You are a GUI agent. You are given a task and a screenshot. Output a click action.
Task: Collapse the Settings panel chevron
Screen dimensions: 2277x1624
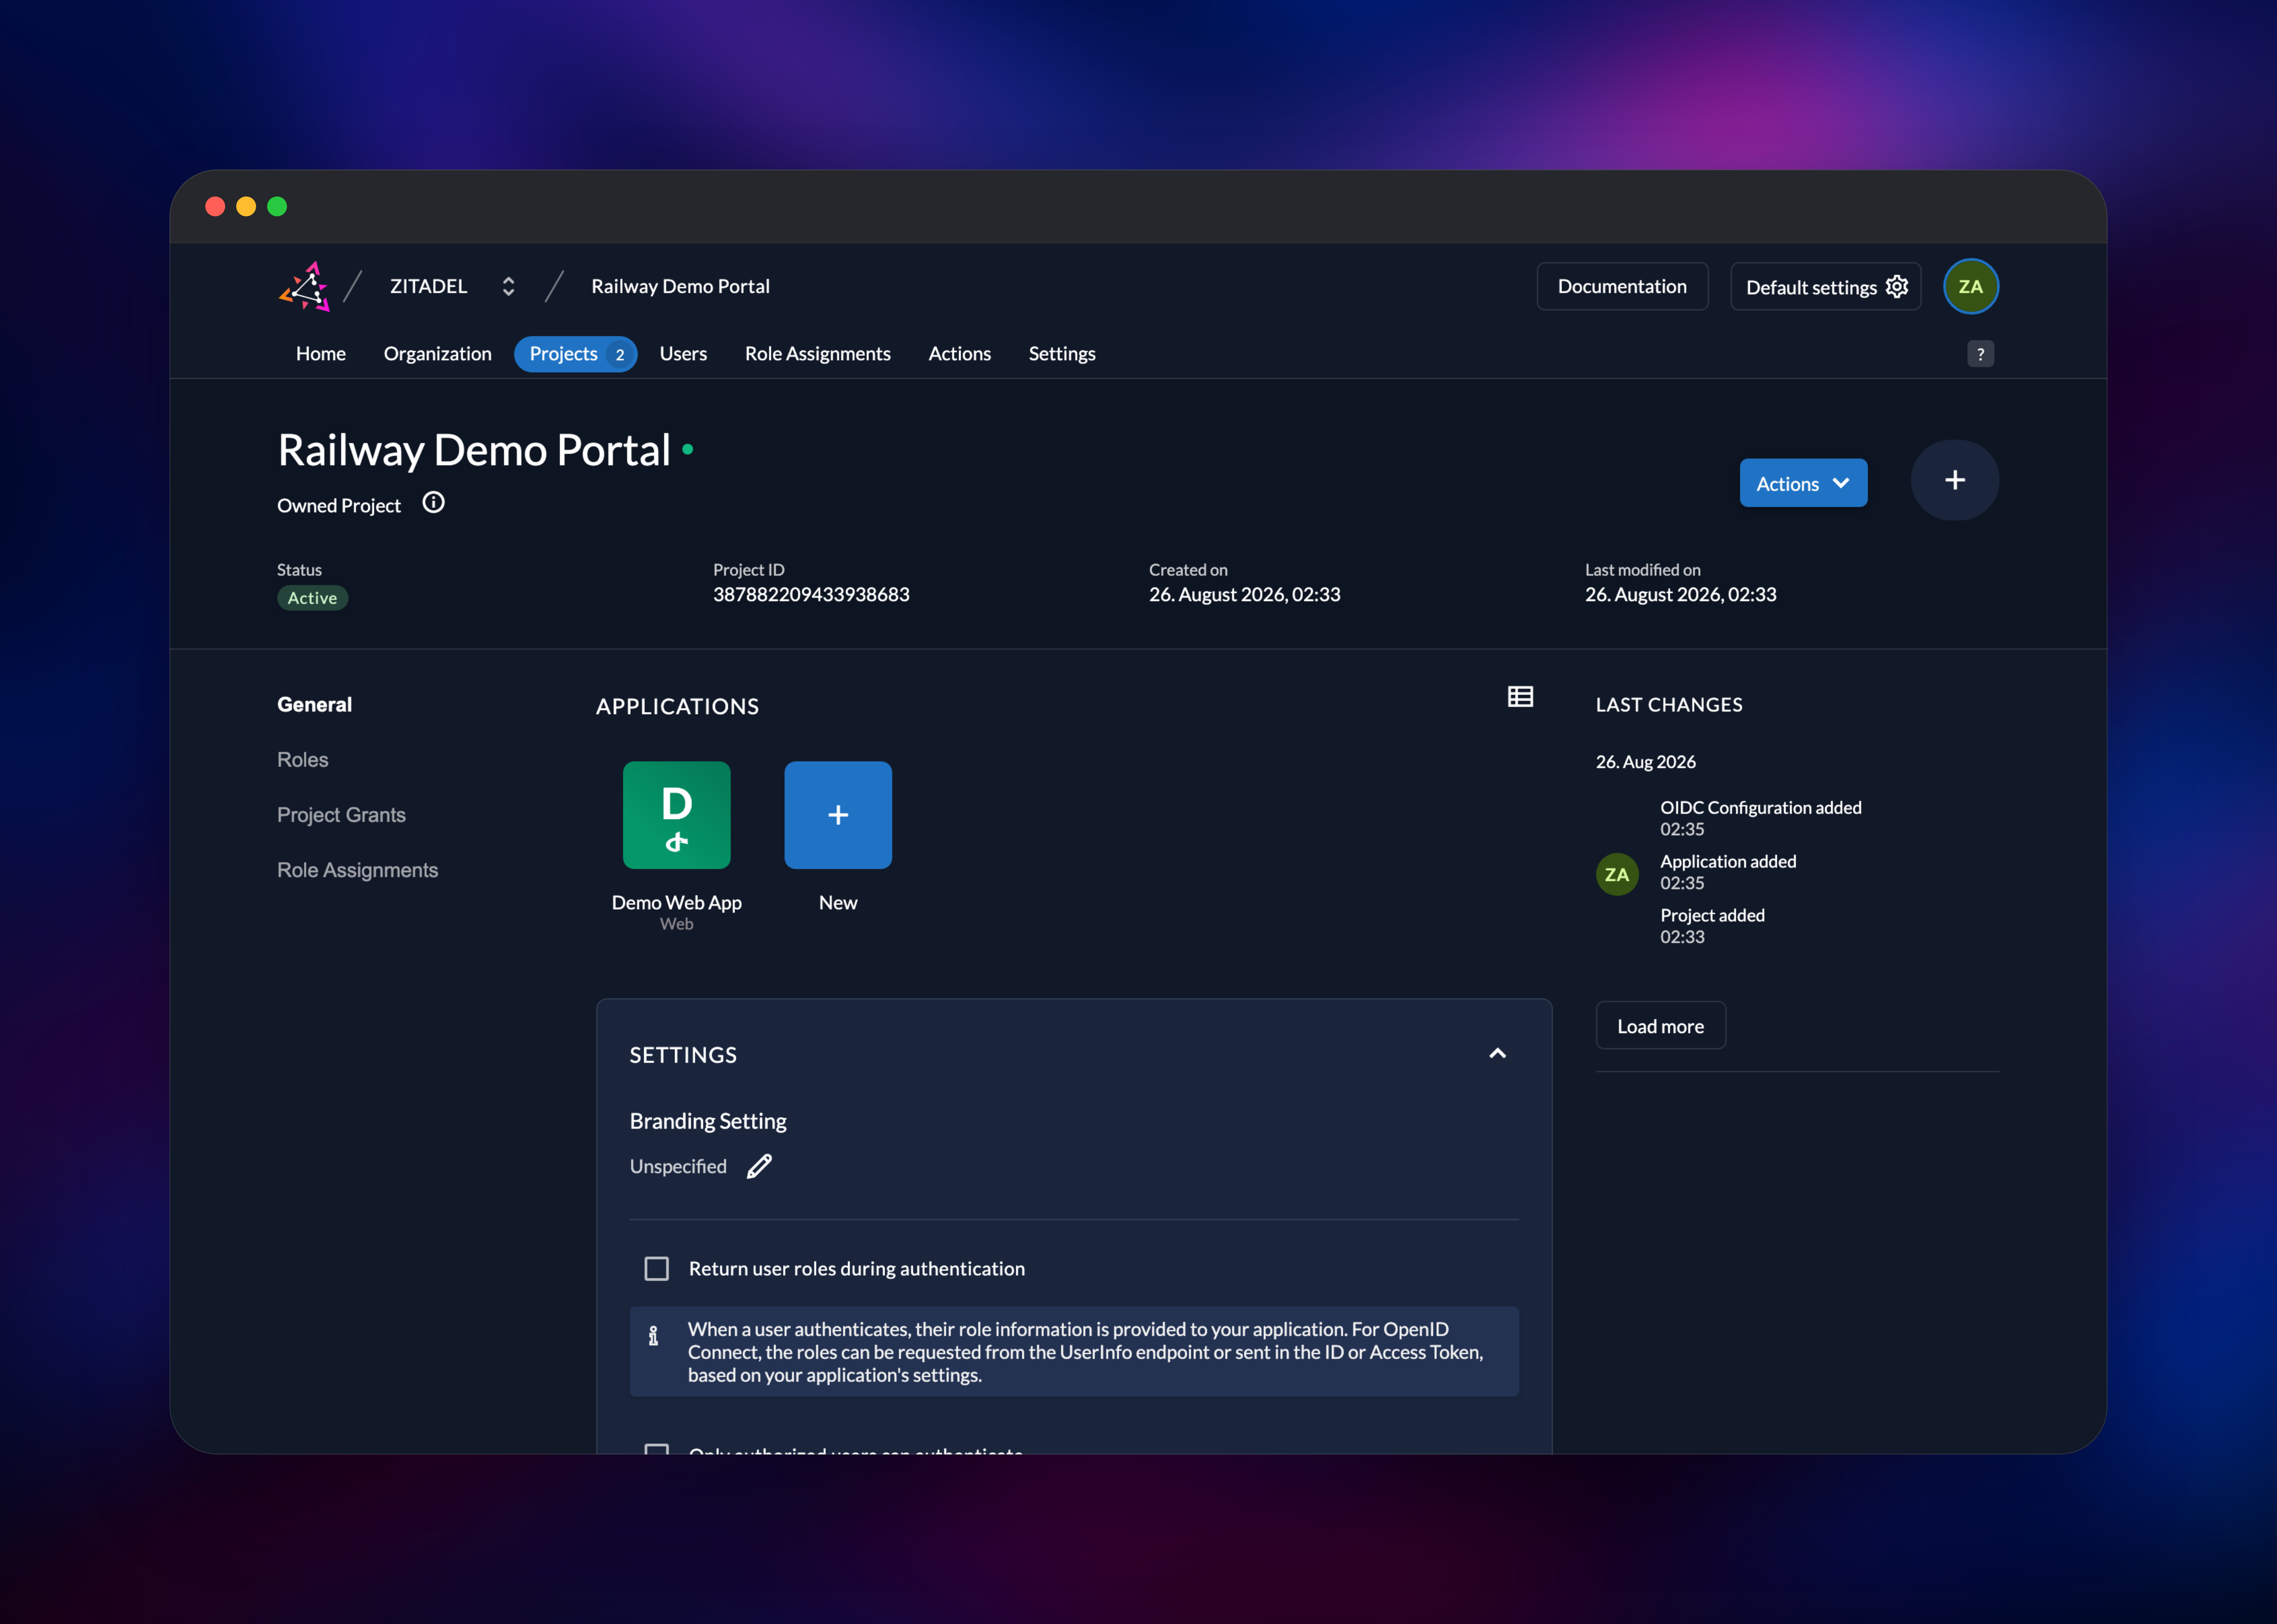(x=1497, y=1054)
